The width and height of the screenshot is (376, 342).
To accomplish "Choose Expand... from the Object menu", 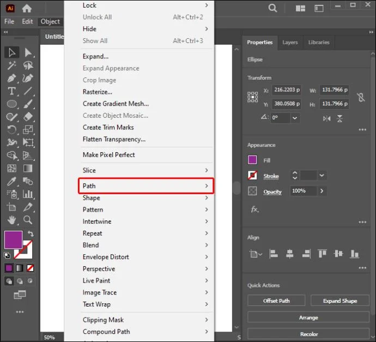I will pyautogui.click(x=95, y=56).
